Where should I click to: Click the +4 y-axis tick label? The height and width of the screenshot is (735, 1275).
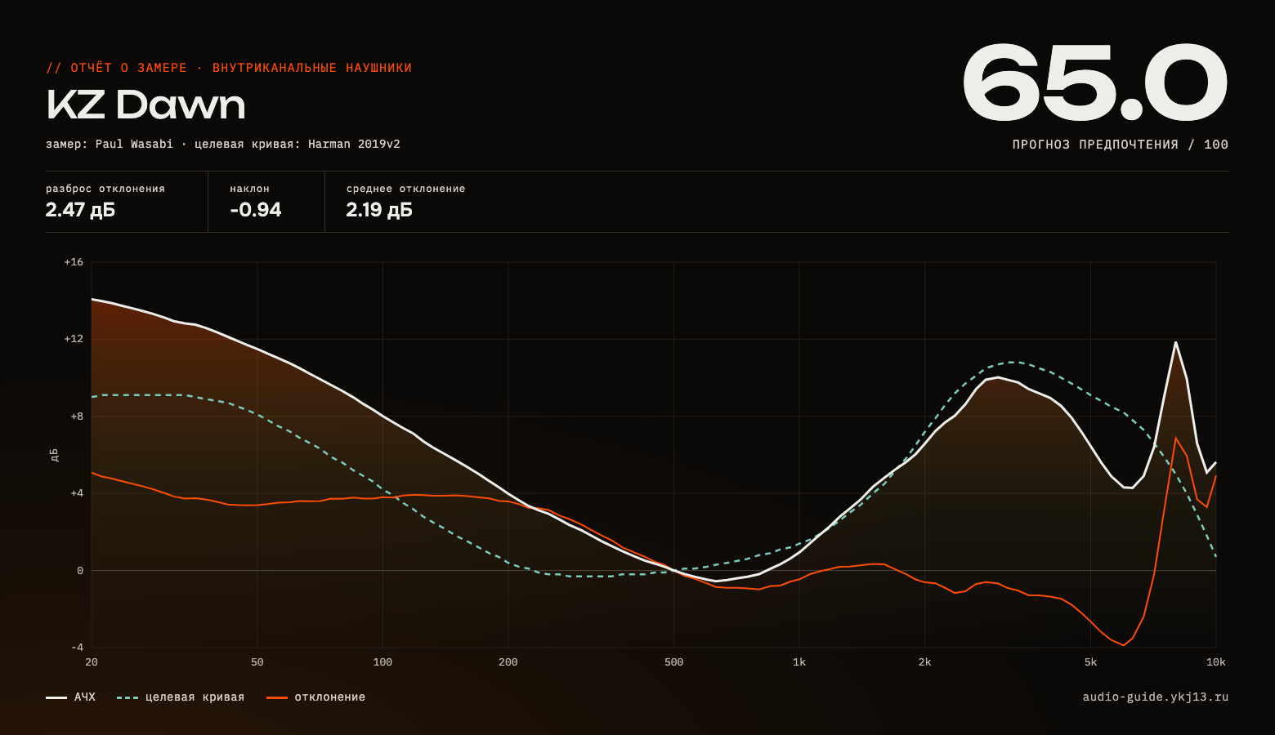click(76, 493)
